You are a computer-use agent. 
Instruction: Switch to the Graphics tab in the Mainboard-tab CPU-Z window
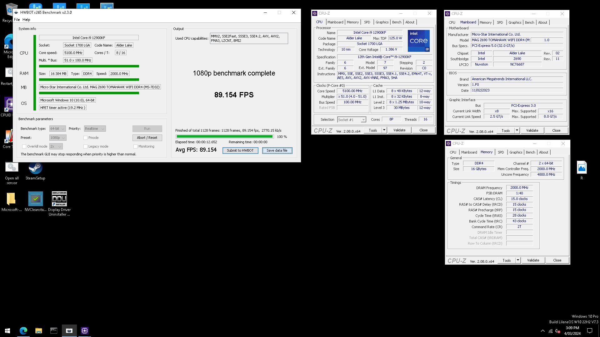(x=515, y=22)
